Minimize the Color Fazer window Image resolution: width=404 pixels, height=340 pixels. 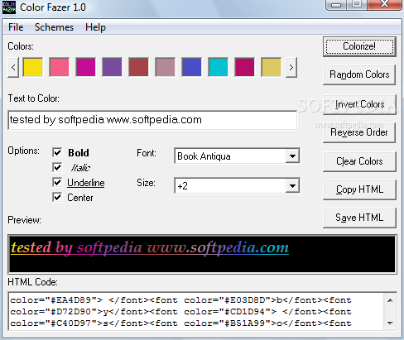pos(336,5)
